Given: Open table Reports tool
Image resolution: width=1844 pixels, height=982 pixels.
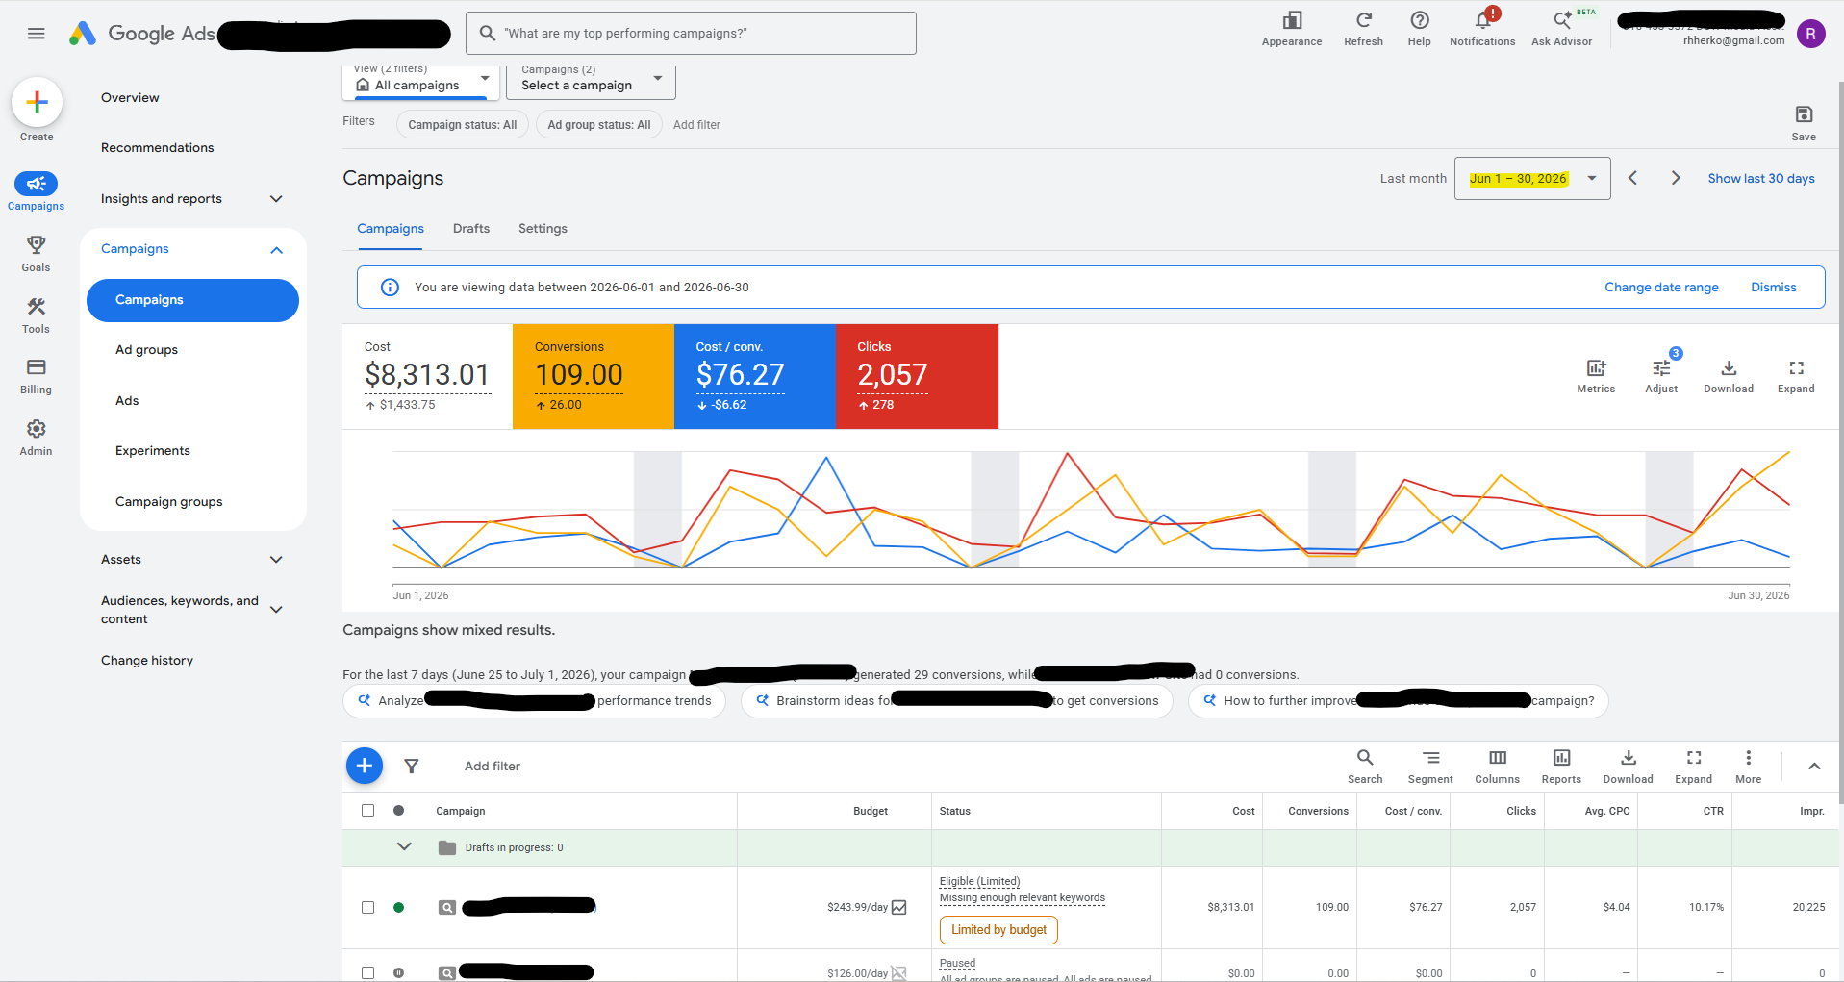Looking at the screenshot, I should 1561,767.
